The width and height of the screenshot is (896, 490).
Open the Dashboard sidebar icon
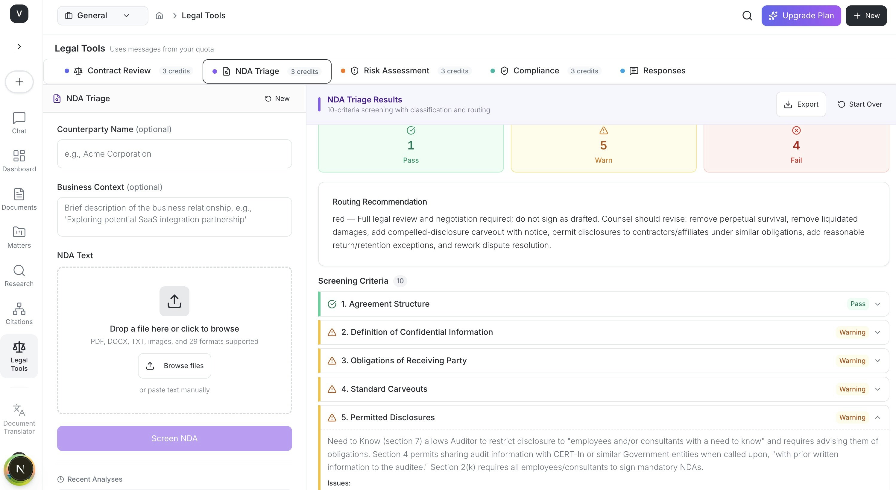pos(19,161)
